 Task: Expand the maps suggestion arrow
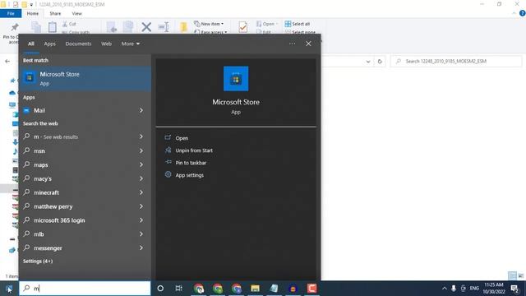pyautogui.click(x=141, y=164)
